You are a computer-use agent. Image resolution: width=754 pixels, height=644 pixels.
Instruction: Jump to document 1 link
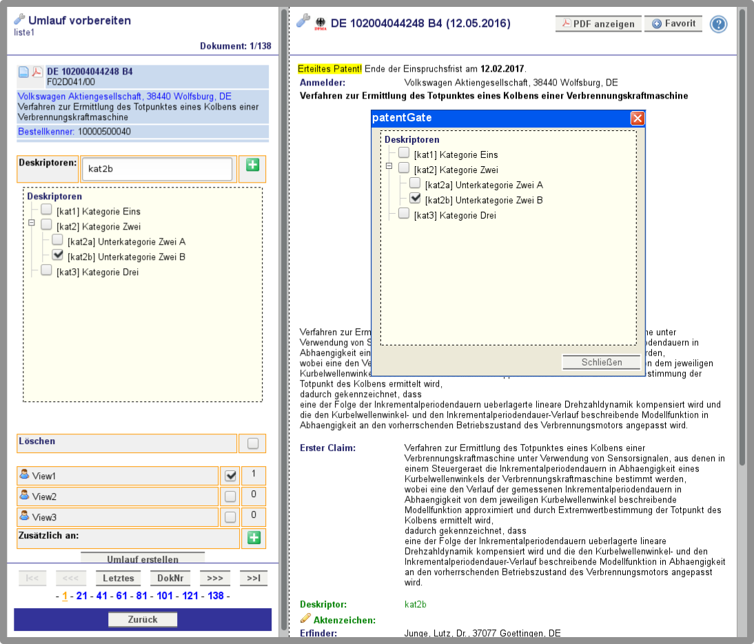65,596
